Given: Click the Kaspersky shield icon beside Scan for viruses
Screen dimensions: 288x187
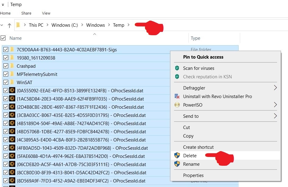Looking at the screenshot, I should tap(177, 68).
